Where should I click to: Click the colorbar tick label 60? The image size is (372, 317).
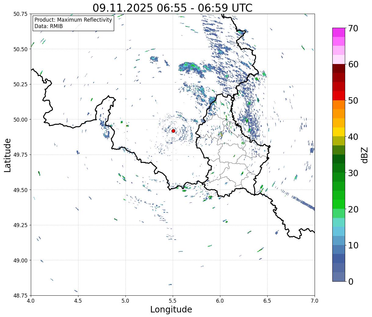(x=353, y=64)
